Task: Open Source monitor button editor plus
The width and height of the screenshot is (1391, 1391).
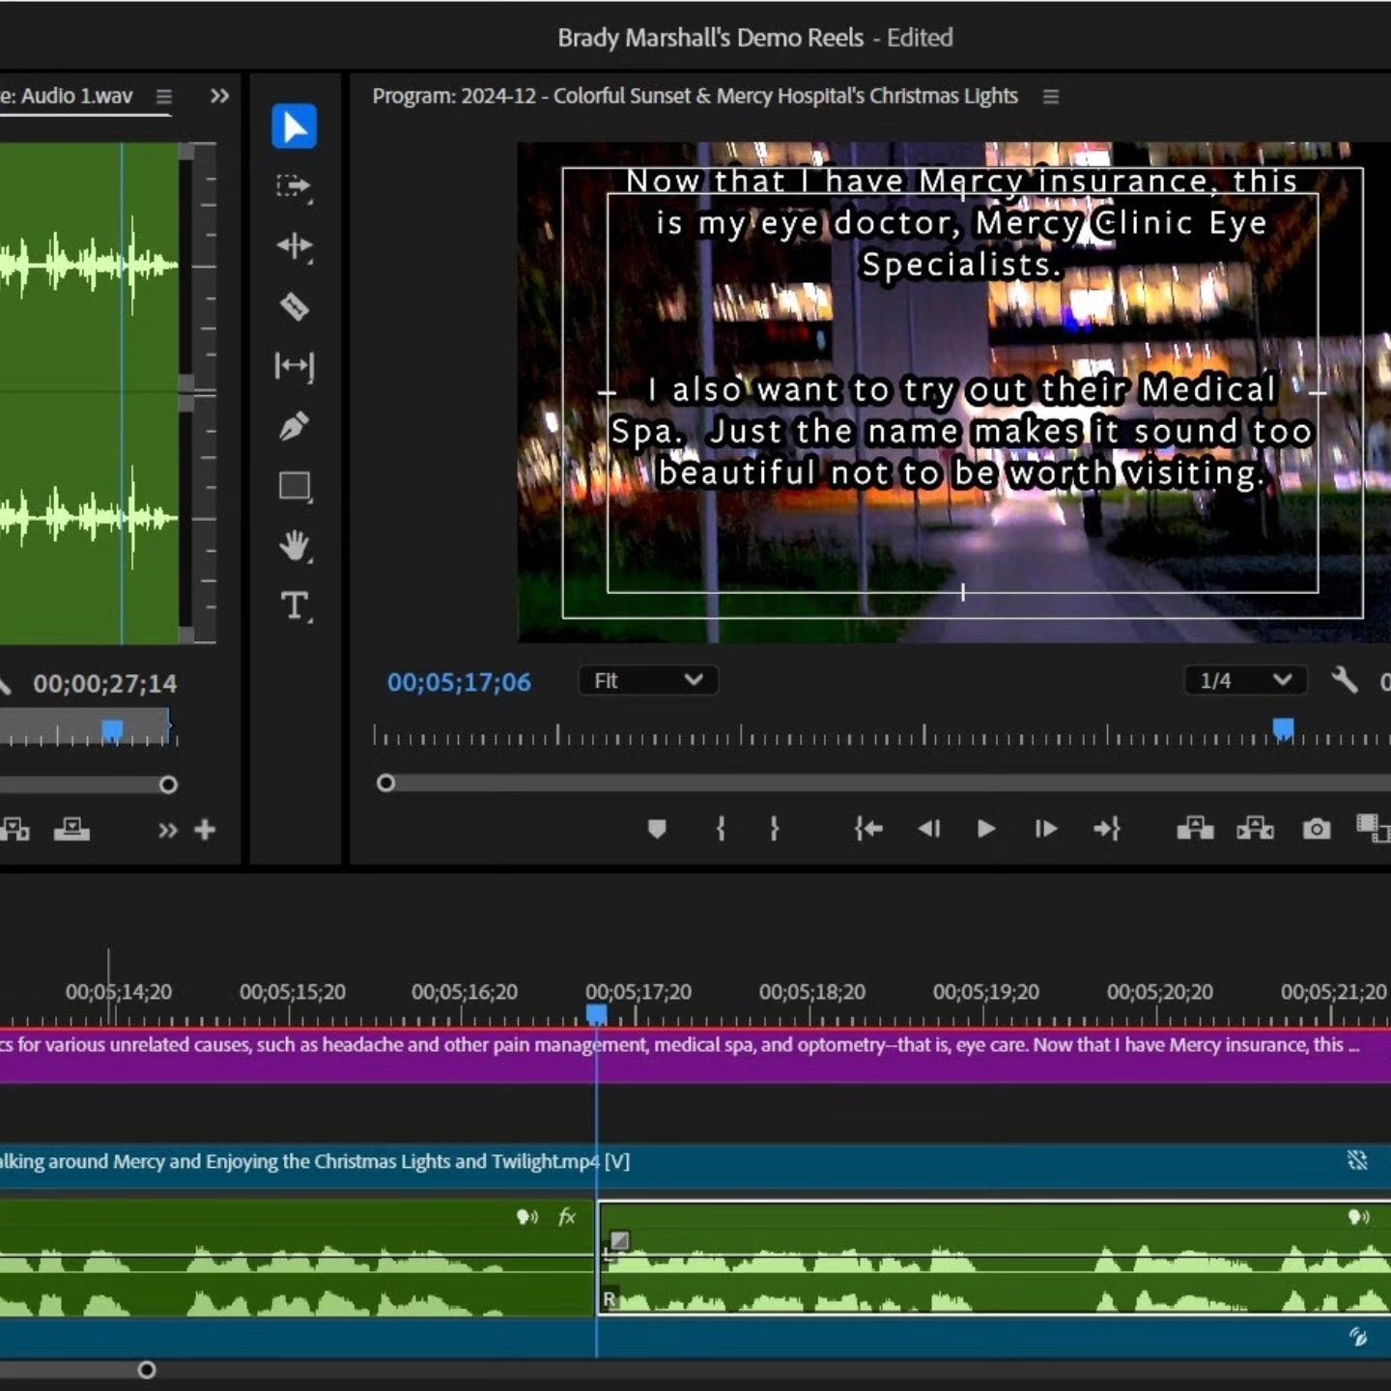Action: coord(205,830)
